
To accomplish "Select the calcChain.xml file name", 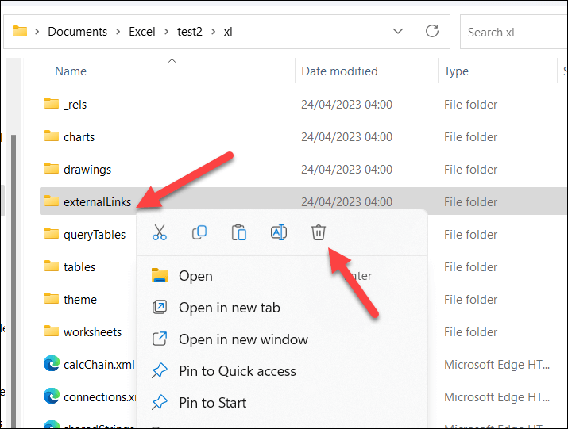I will pyautogui.click(x=99, y=365).
